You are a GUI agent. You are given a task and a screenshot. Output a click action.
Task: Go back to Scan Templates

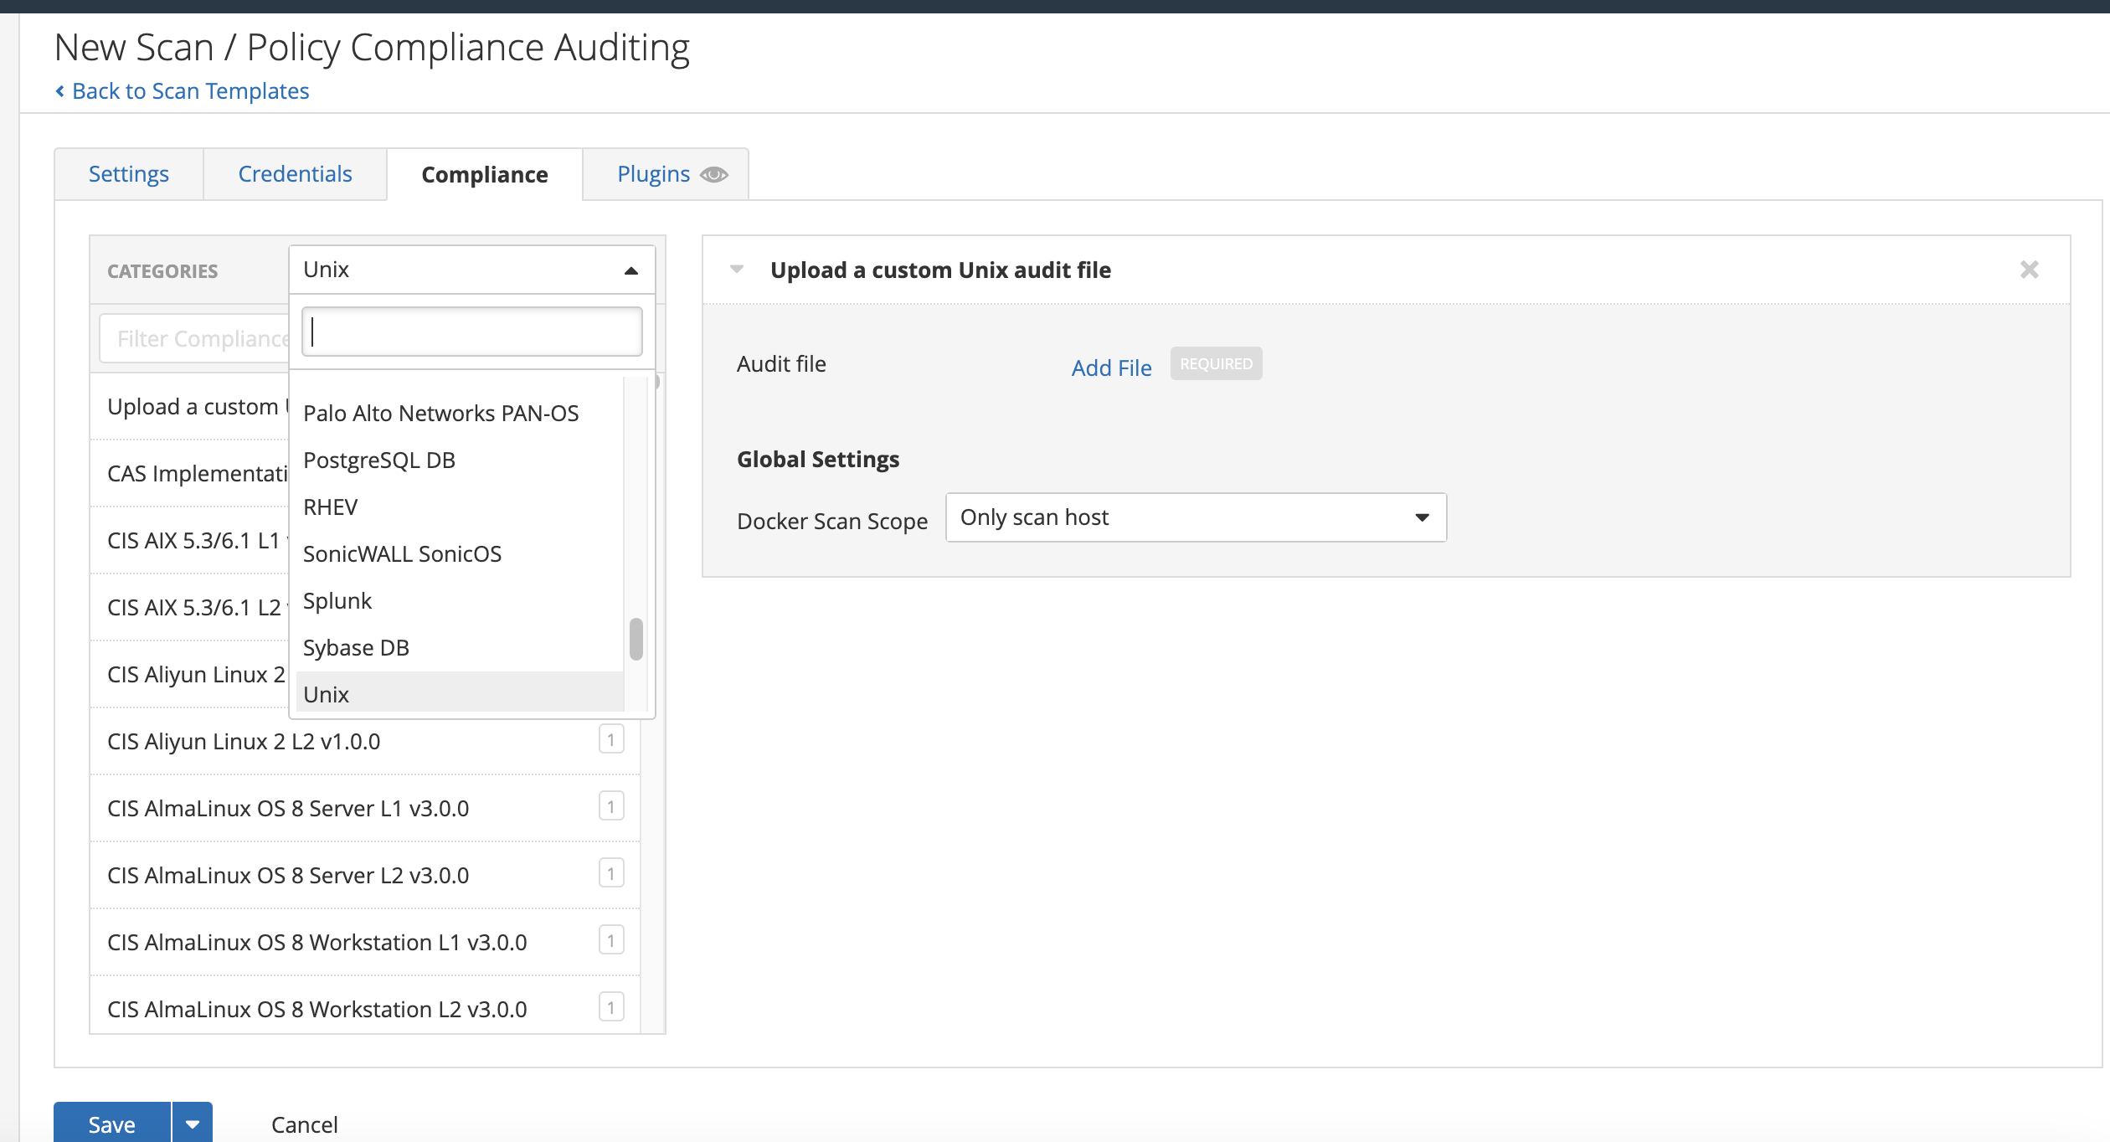[x=182, y=90]
